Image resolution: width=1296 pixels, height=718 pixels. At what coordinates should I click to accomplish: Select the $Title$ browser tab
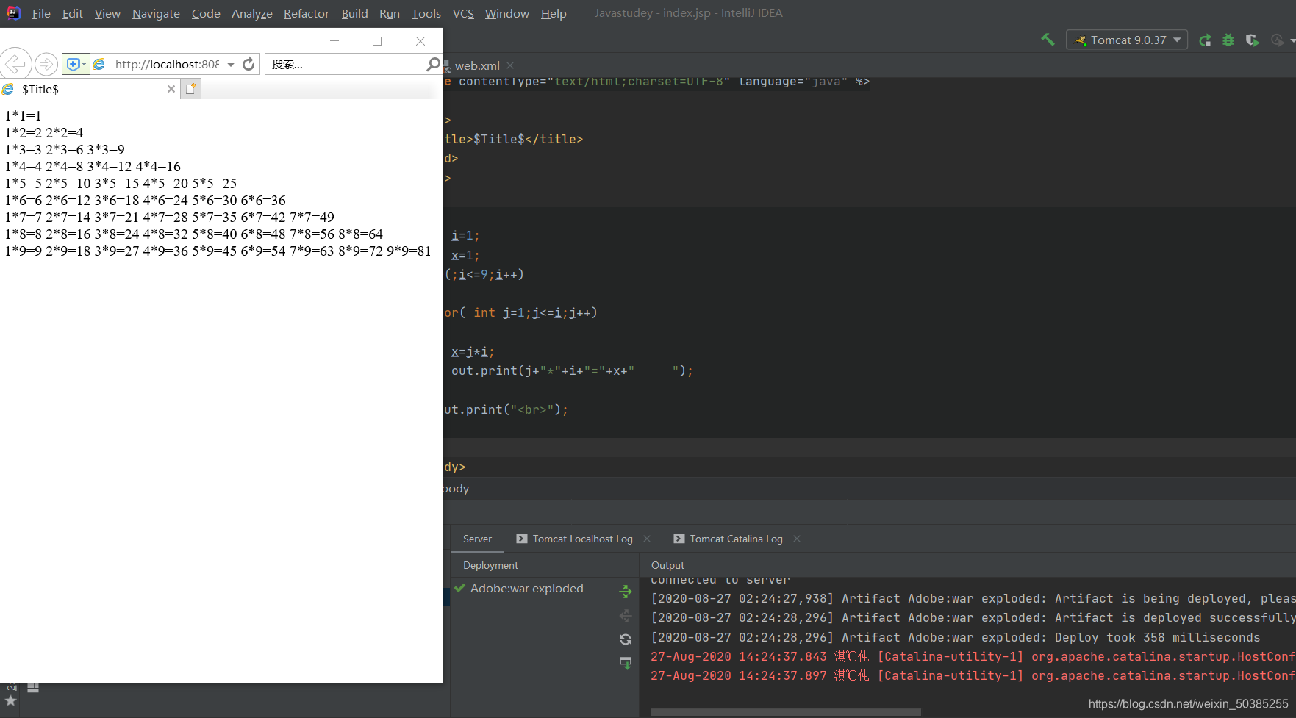(x=90, y=89)
